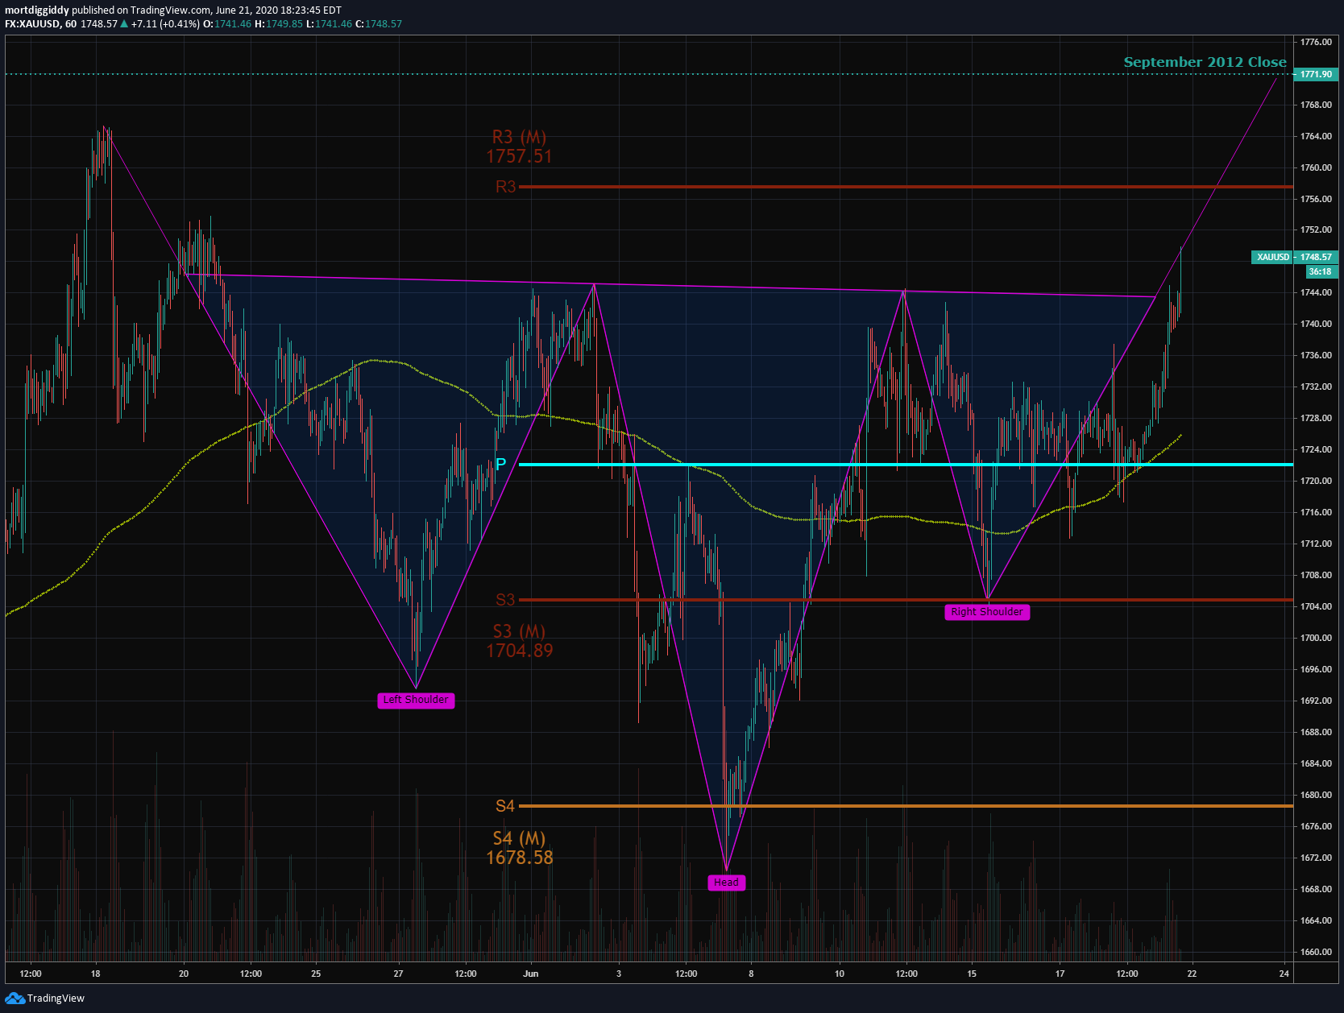Click the '22' date axis label
1344x1013 pixels.
(1192, 974)
